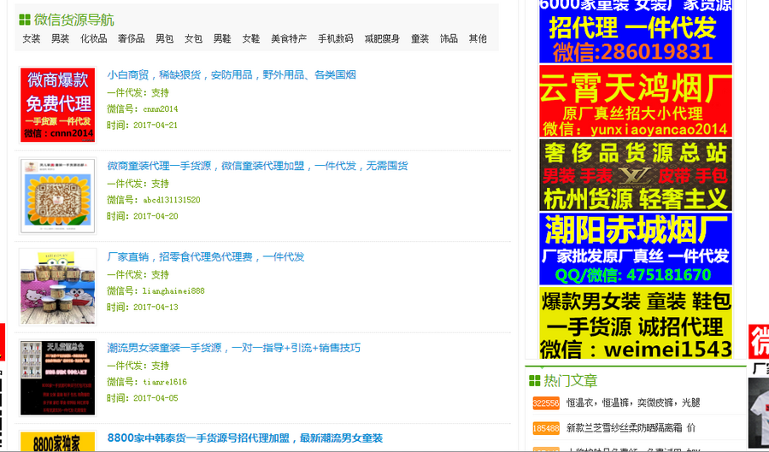Click the 微信货源导航 heading text

coord(74,21)
